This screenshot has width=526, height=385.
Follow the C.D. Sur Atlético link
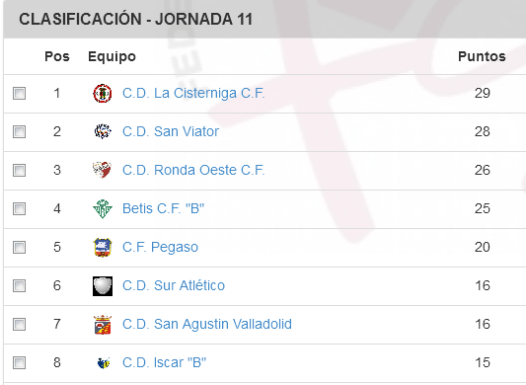(174, 285)
